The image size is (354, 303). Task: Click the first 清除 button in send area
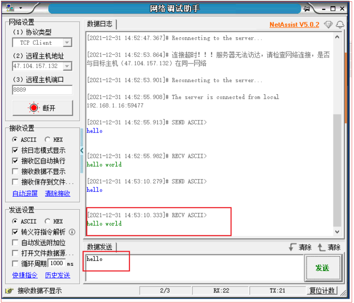point(305,247)
